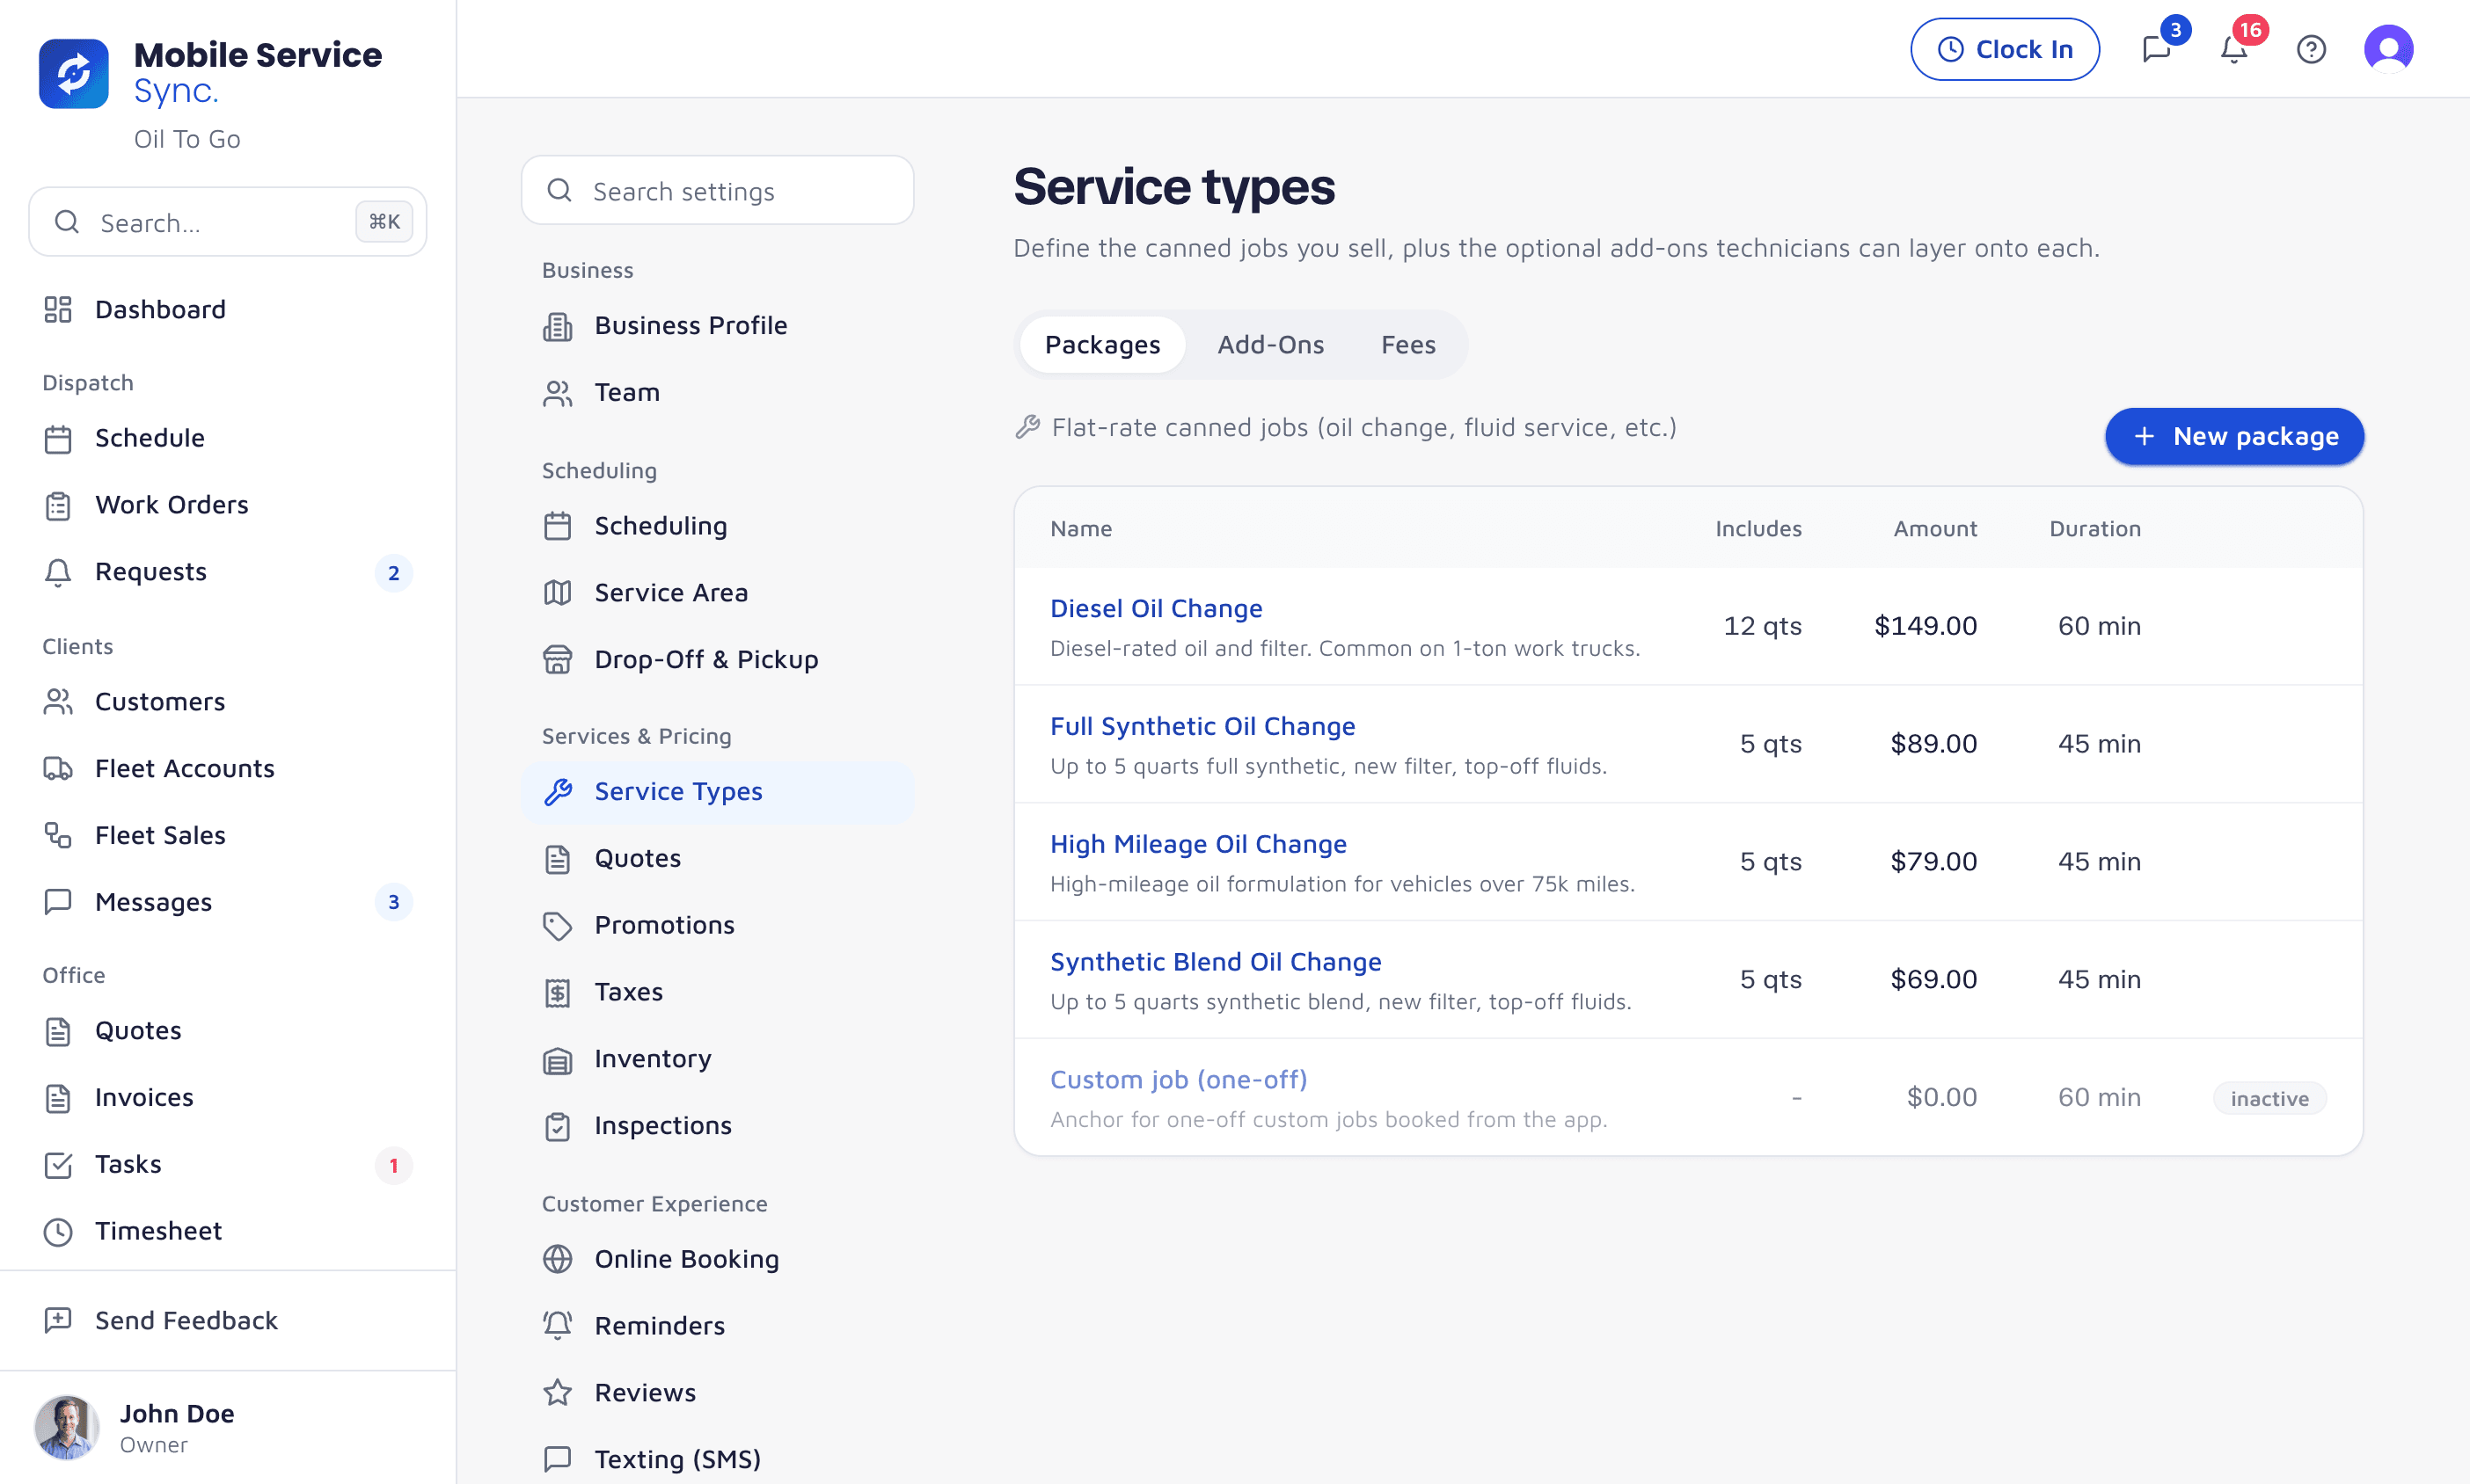
Task: Open the notifications bell with 16 badge
Action: pyautogui.click(x=2234, y=49)
